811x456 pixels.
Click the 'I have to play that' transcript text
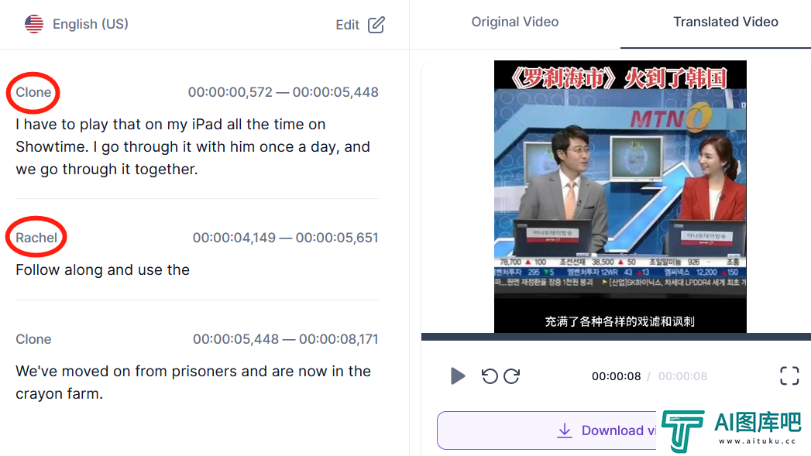click(193, 147)
